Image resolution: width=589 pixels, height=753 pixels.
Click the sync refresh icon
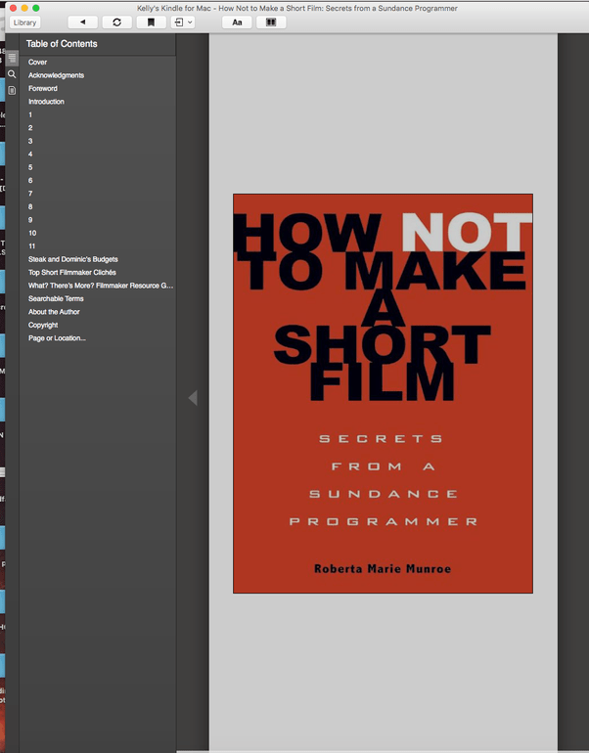116,22
